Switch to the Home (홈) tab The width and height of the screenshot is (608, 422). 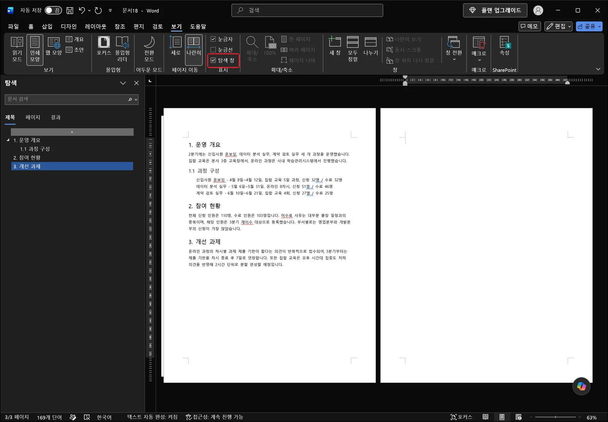pyautogui.click(x=31, y=26)
